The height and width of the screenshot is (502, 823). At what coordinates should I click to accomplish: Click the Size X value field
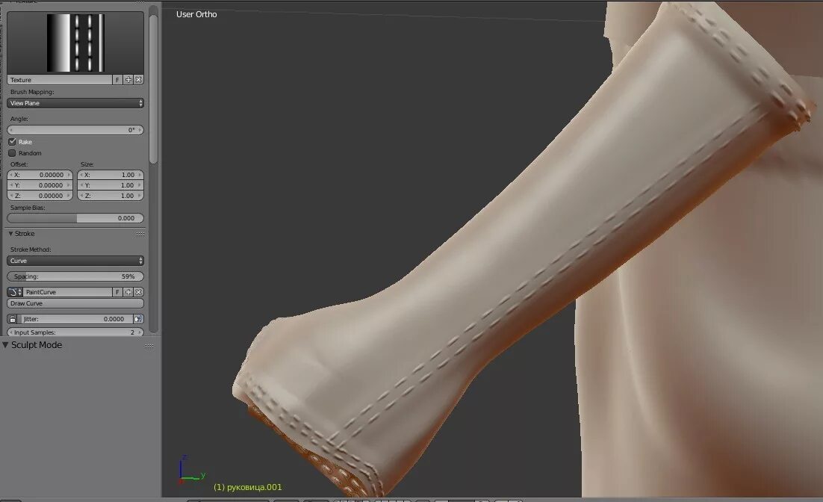111,175
